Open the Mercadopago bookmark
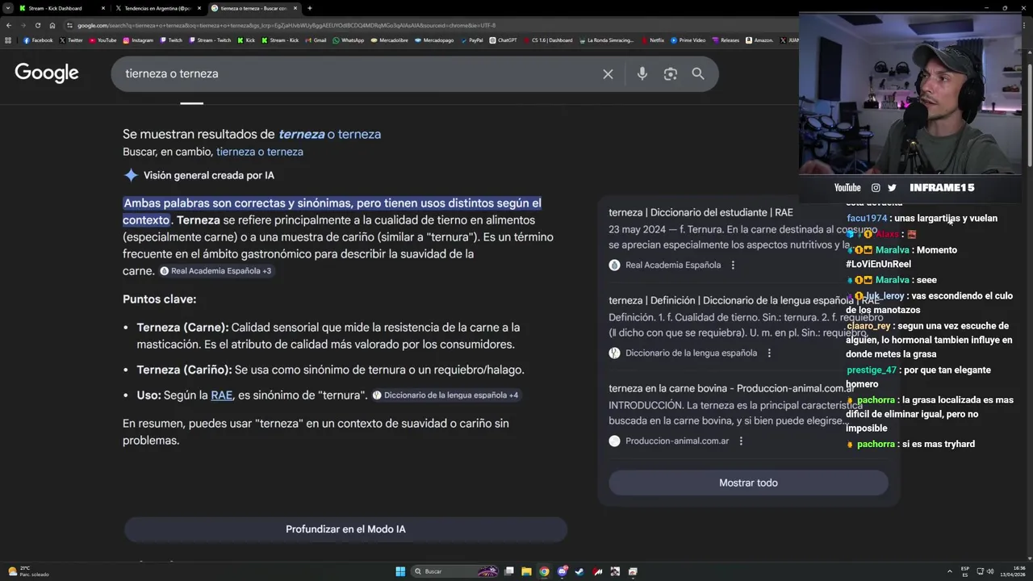The width and height of the screenshot is (1033, 581). pyautogui.click(x=435, y=40)
